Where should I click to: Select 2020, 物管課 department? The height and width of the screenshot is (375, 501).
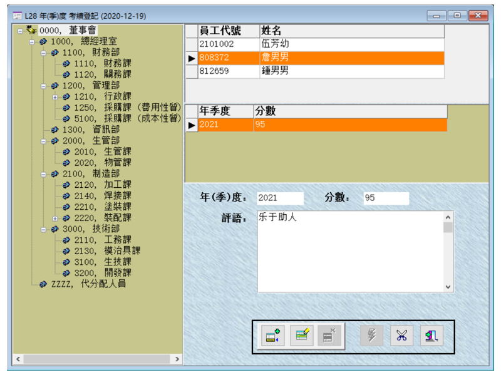click(x=103, y=163)
